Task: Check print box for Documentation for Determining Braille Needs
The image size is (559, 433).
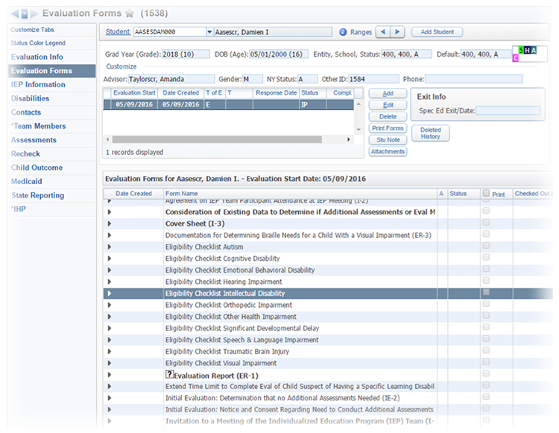Action: [486, 234]
